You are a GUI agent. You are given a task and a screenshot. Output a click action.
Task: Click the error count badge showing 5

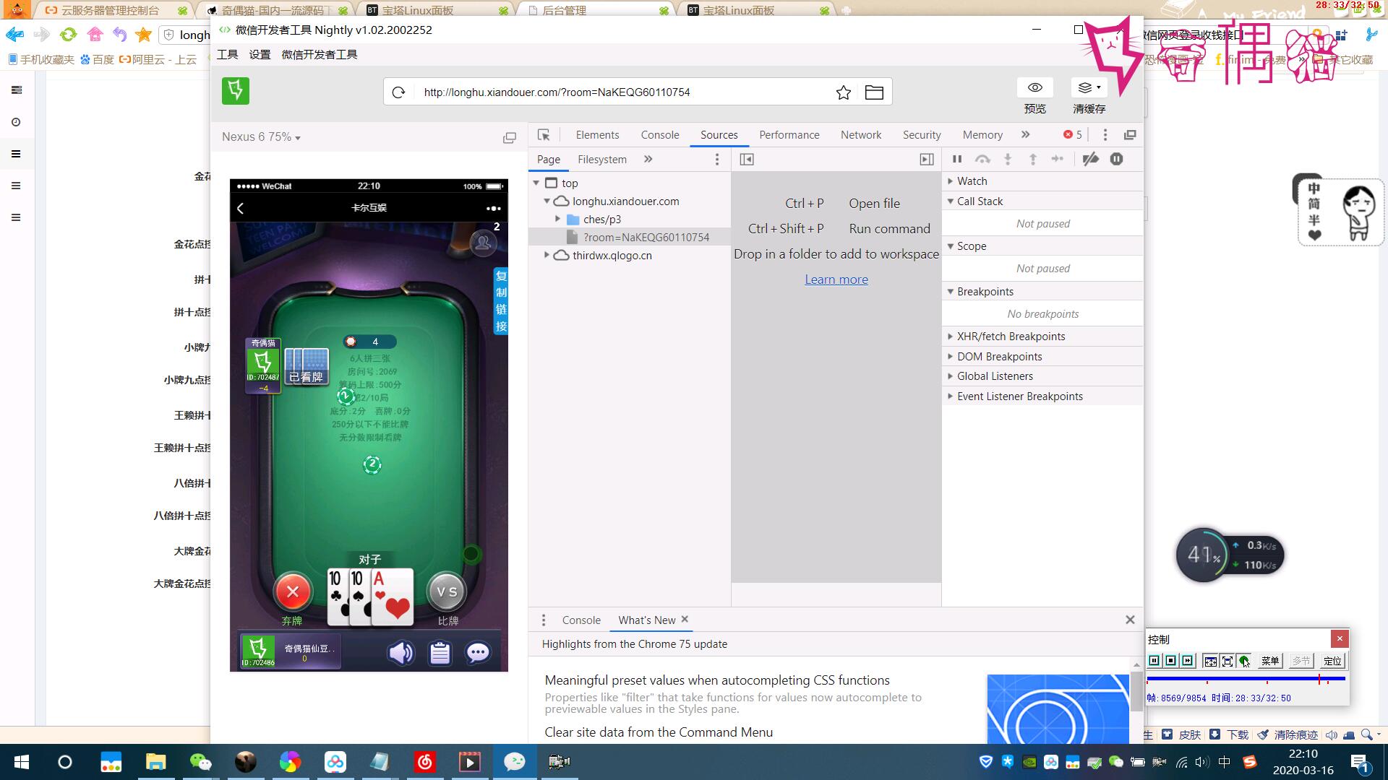[x=1073, y=135]
